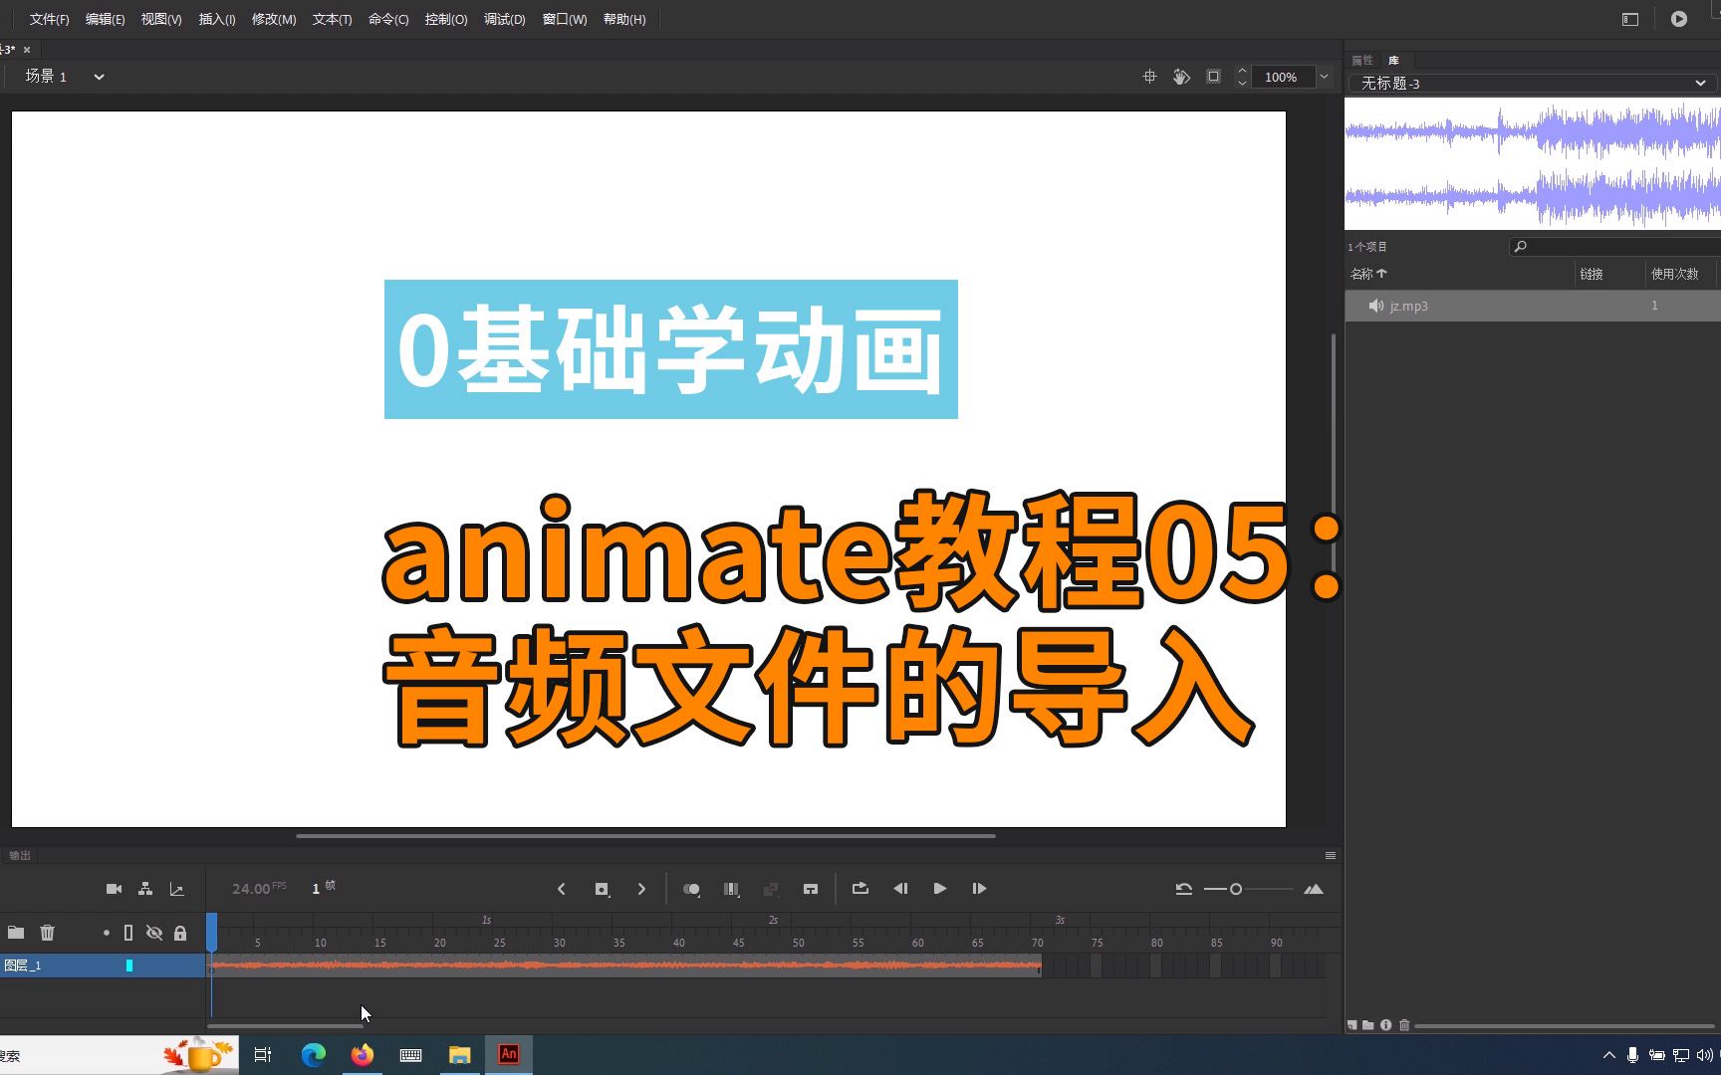Click the timeline zoom-in mountains icon

1314,889
